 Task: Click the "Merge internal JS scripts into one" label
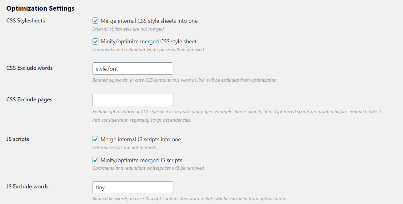tap(141, 139)
